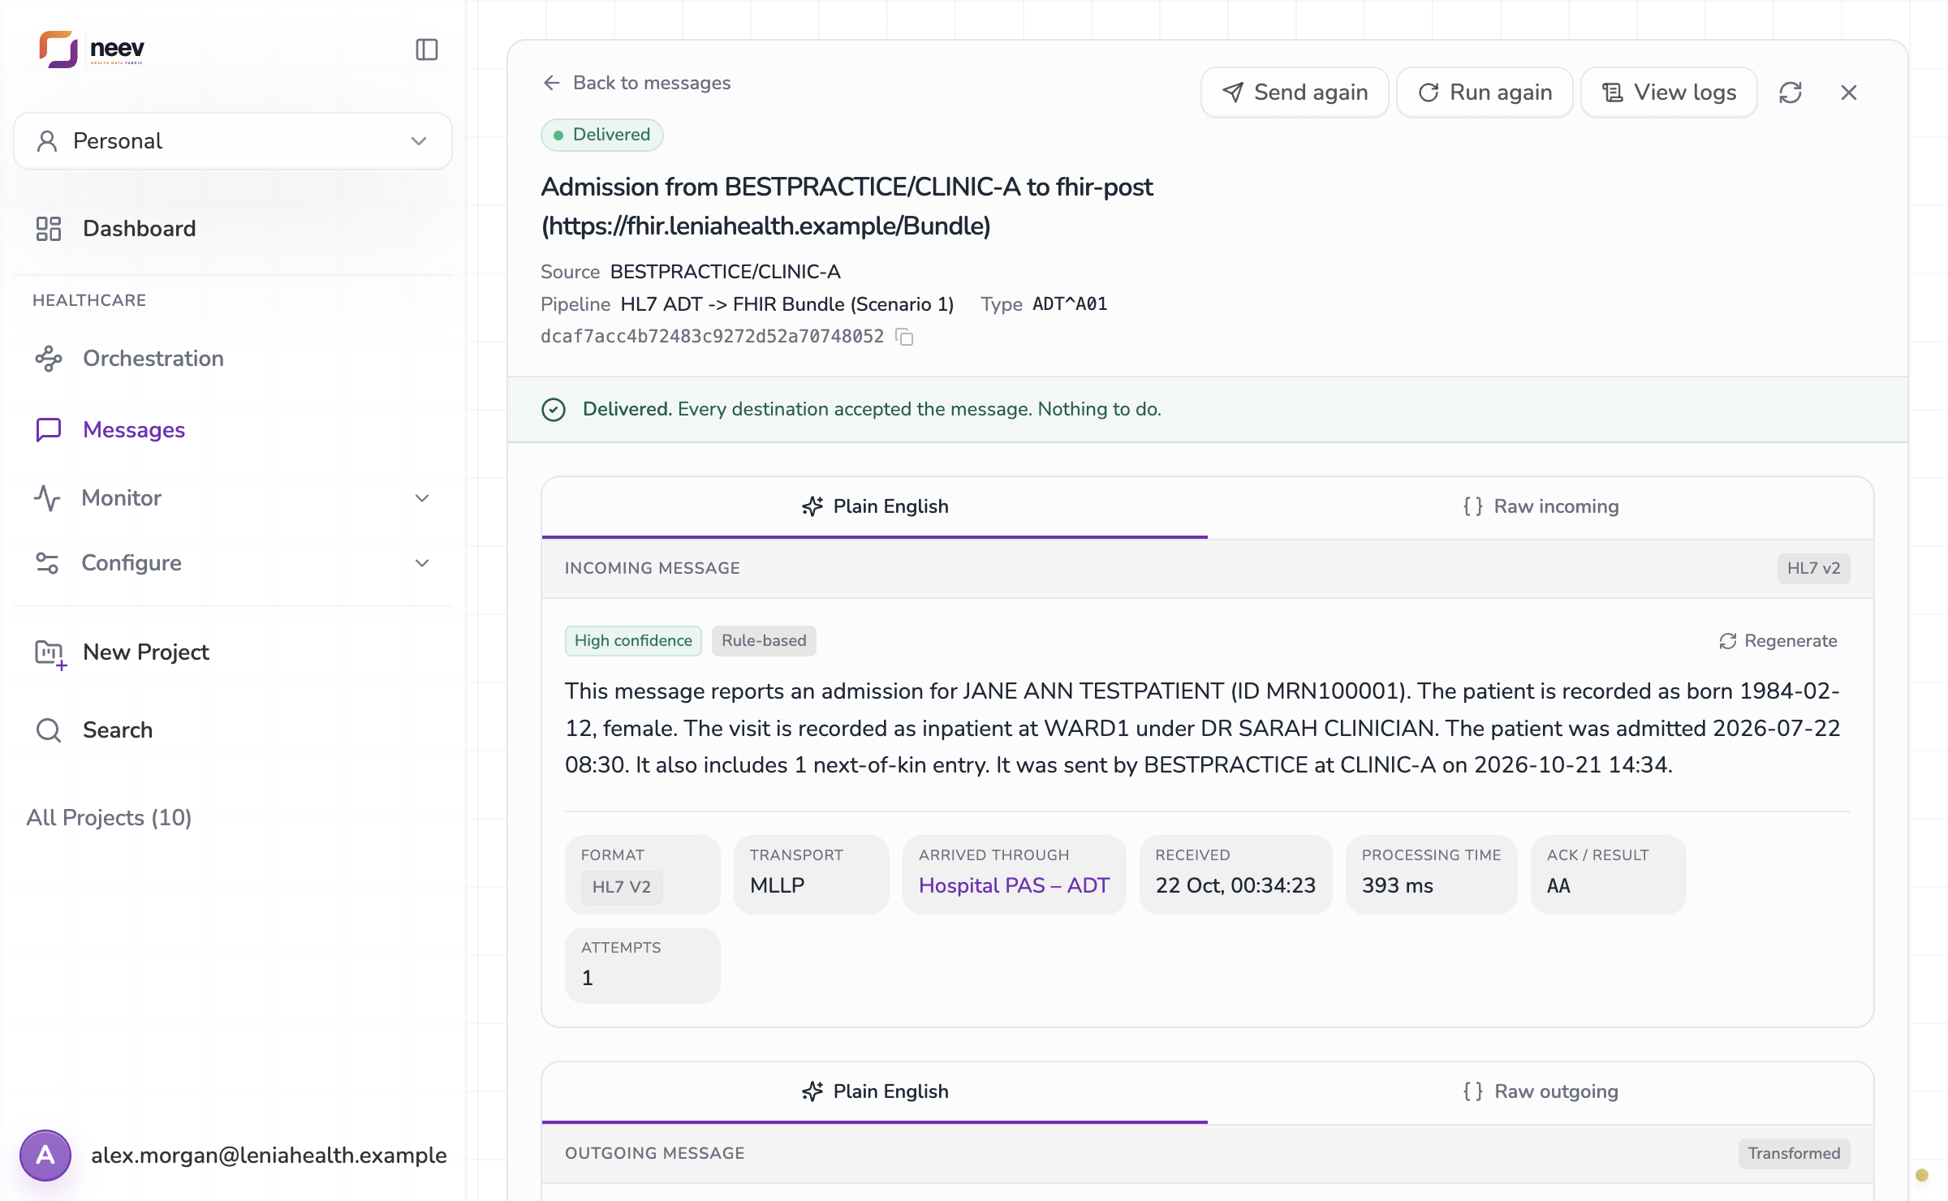Click the Rule-based badge
The image size is (1948, 1201).
tap(764, 641)
